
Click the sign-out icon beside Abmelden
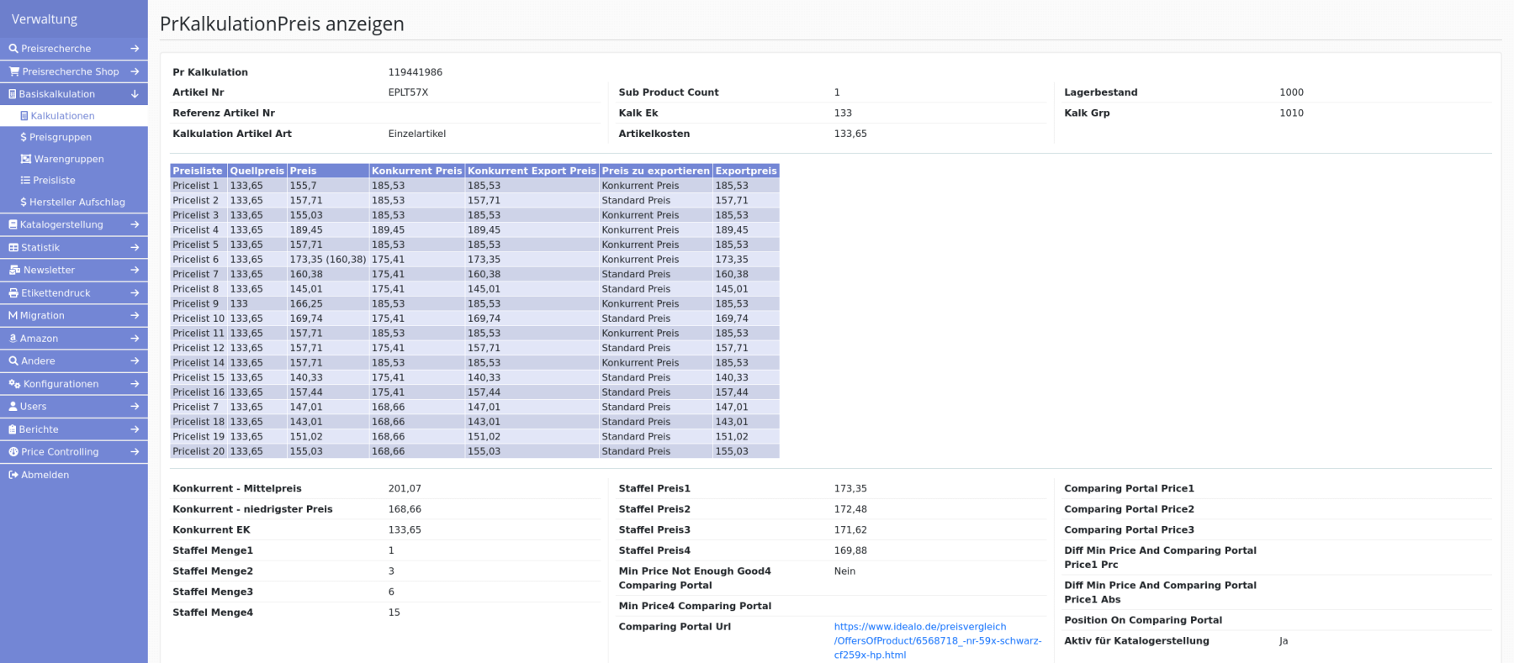click(13, 475)
